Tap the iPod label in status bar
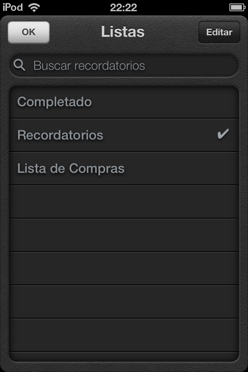The image size is (248, 372). [x=13, y=7]
